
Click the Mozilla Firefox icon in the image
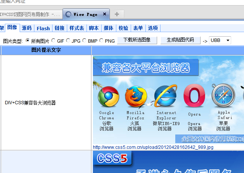pyautogui.click(x=136, y=96)
